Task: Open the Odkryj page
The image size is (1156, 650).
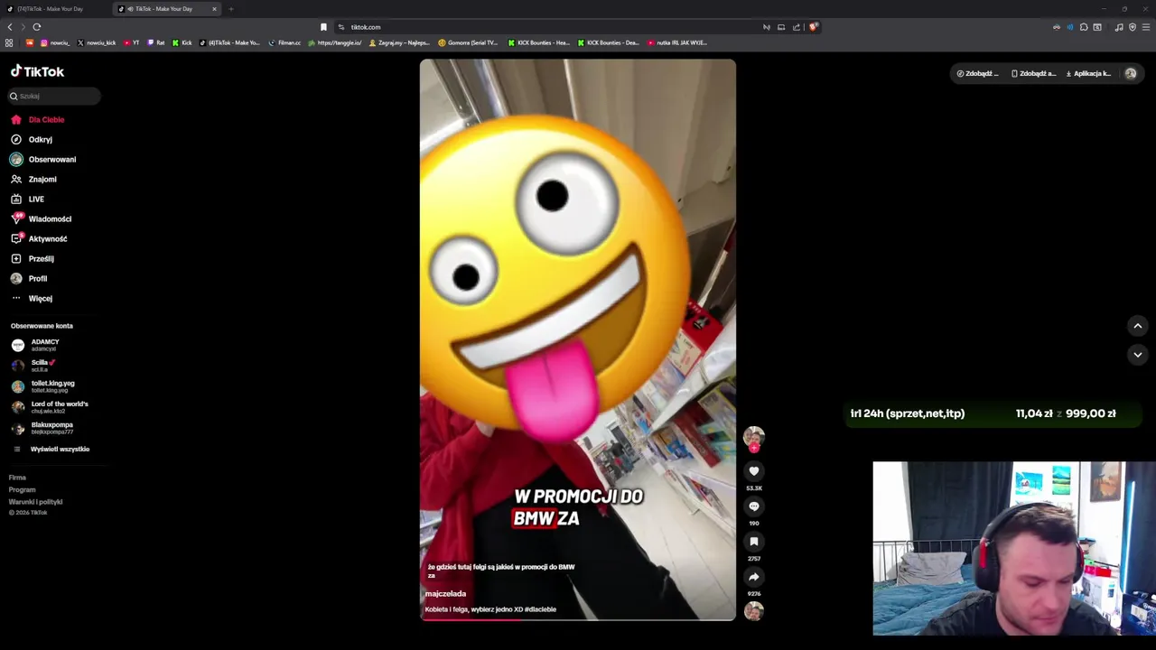Action: tap(32, 139)
